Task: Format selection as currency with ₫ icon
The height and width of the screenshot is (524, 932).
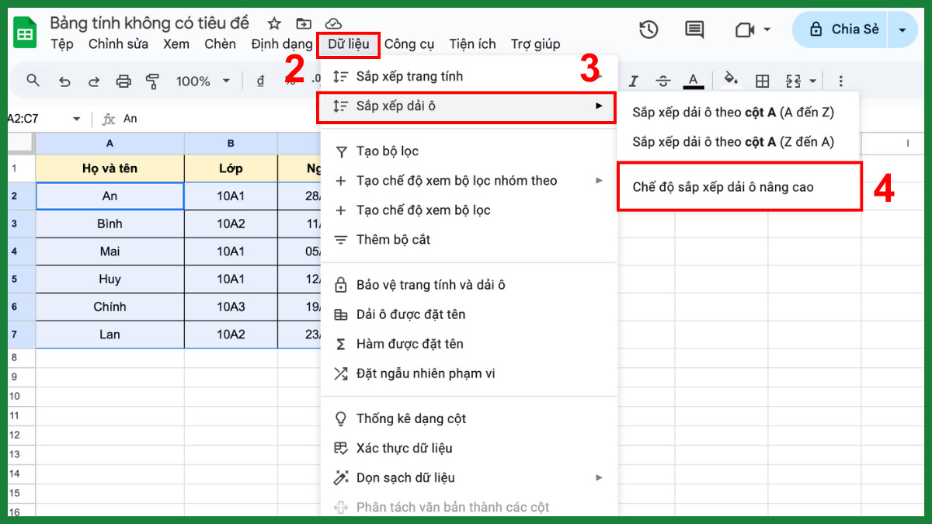Action: coord(260,80)
